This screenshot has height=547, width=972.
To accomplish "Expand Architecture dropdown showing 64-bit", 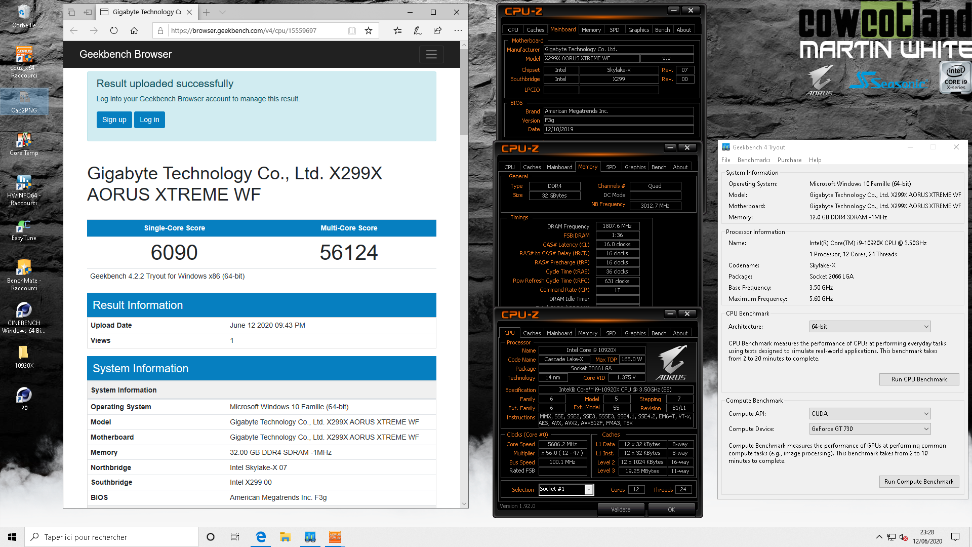I will 870,327.
